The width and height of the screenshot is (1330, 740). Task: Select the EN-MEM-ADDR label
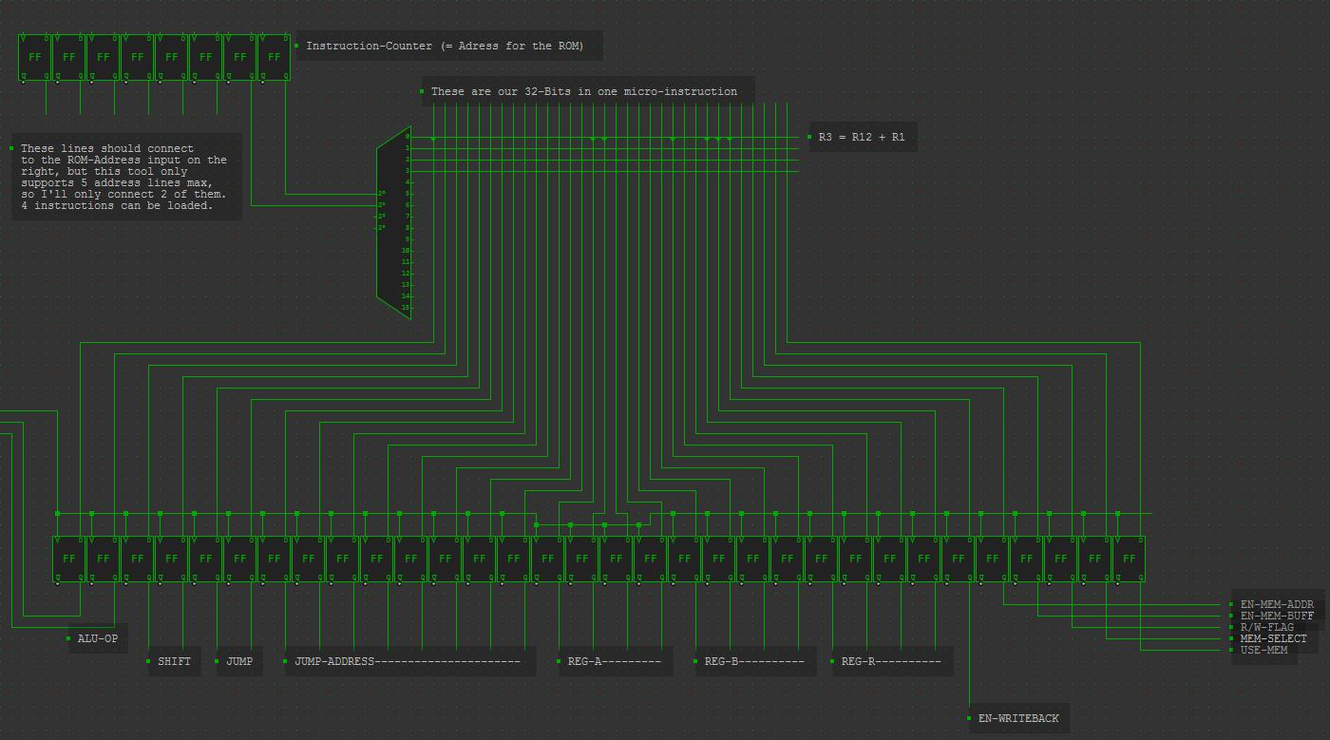[1276, 604]
